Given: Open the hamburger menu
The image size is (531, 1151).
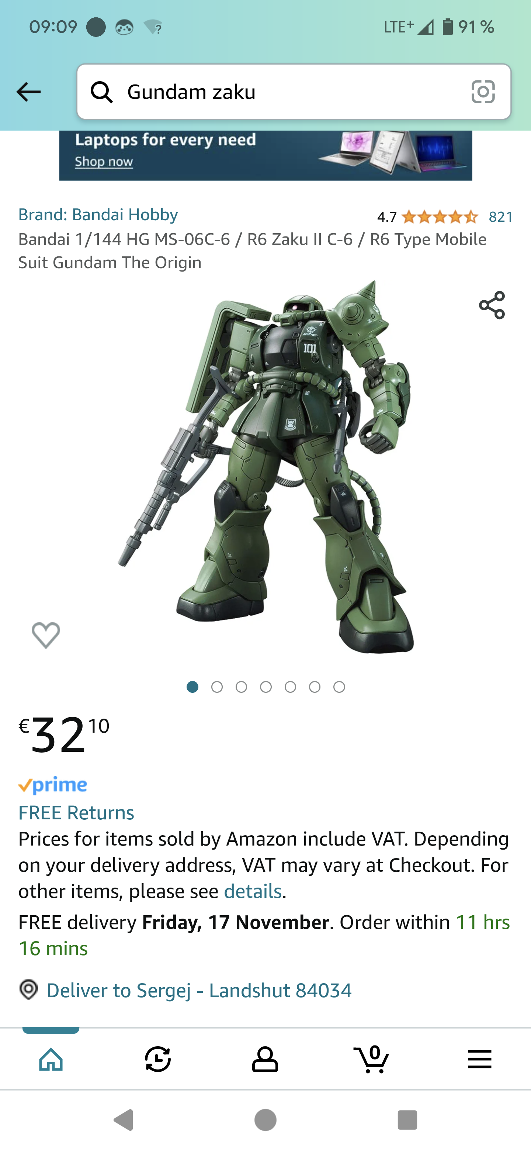Looking at the screenshot, I should click(x=480, y=1059).
